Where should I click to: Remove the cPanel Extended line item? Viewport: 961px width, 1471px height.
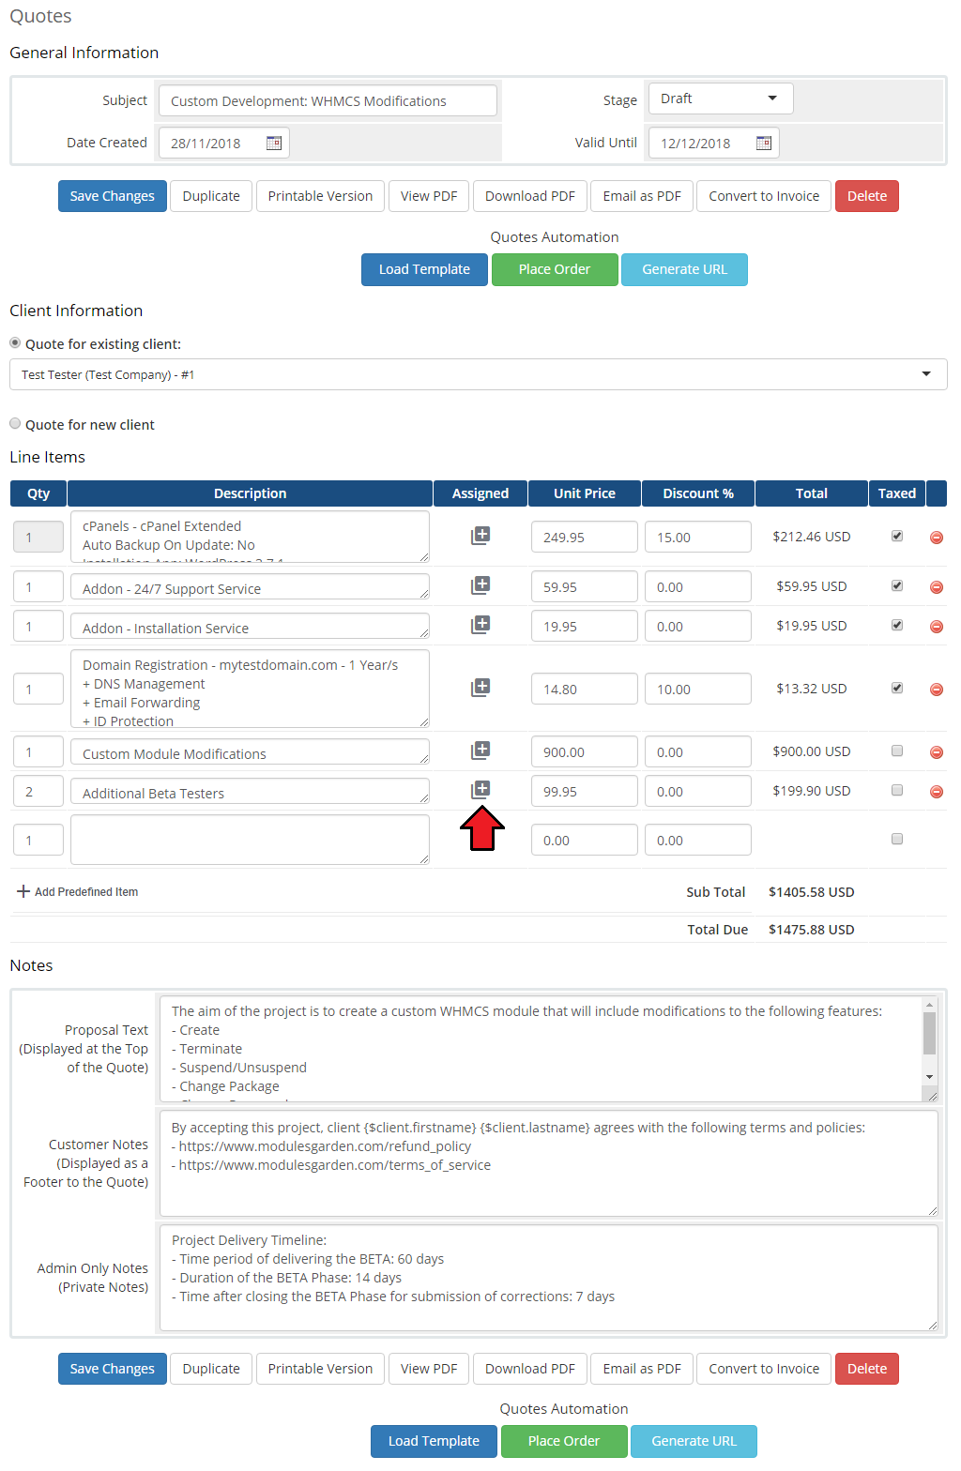[937, 538]
